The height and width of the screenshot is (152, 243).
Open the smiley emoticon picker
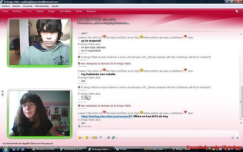click(x=80, y=137)
